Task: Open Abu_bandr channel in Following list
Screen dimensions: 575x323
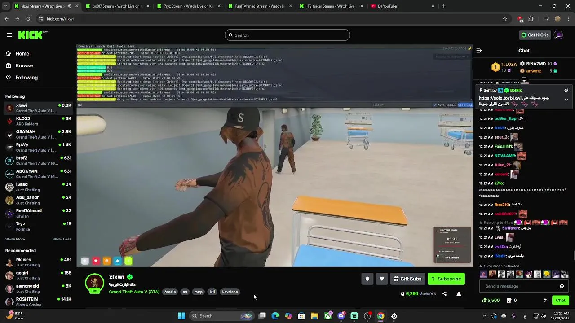Action: point(38,200)
